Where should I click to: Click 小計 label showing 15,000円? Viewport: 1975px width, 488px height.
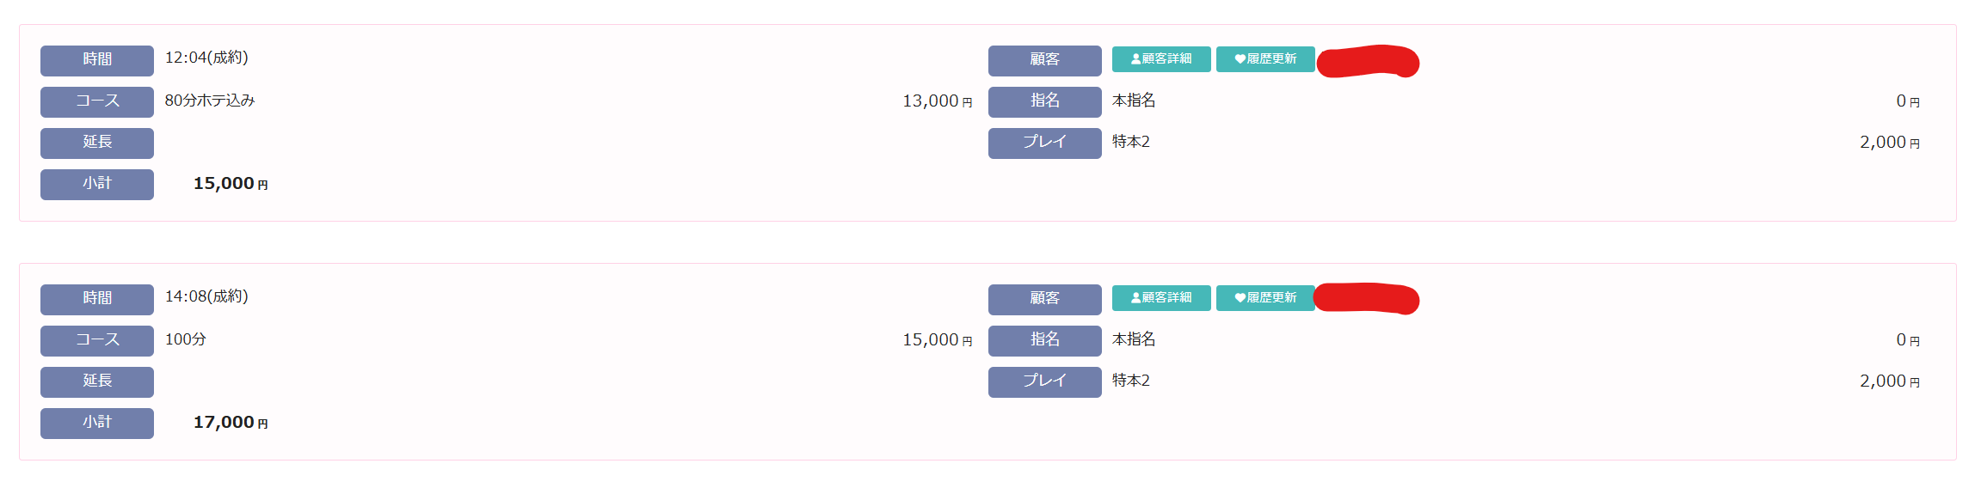pos(97,184)
